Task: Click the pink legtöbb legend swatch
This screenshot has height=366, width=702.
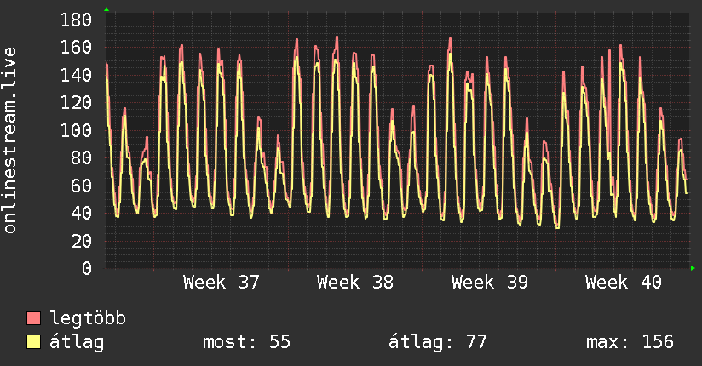Action: [33, 318]
